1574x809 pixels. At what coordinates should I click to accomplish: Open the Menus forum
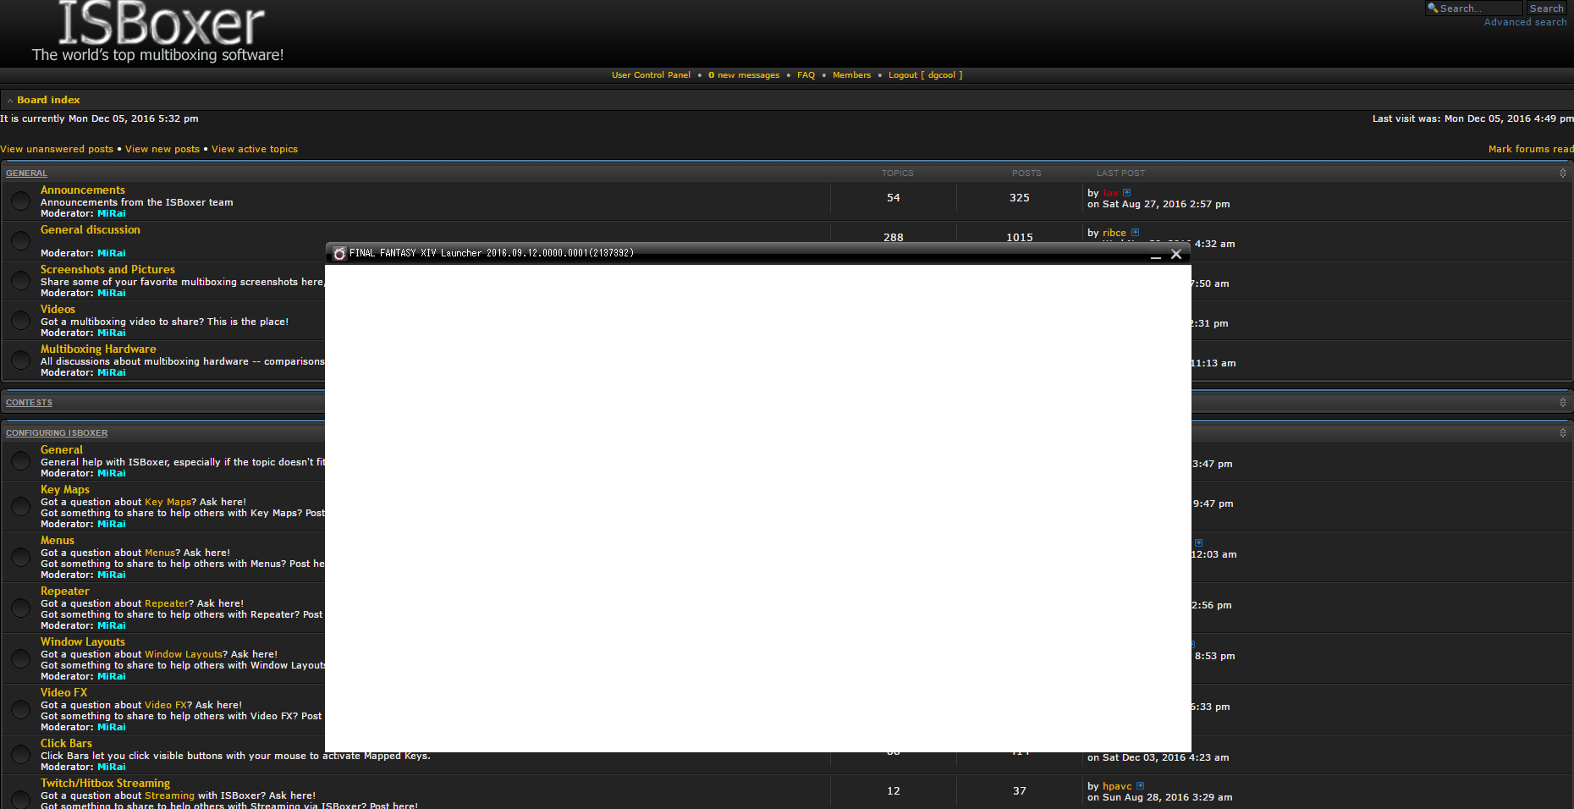[x=58, y=541]
